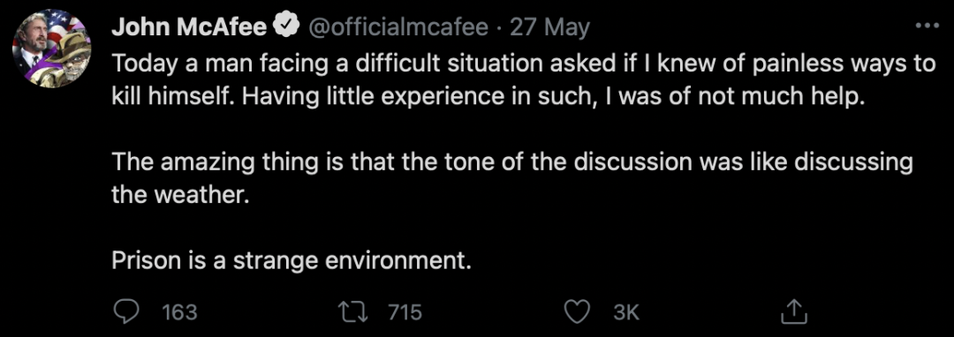Click the line starting "kill himself. Having little"
954x337 pixels.
click(488, 98)
